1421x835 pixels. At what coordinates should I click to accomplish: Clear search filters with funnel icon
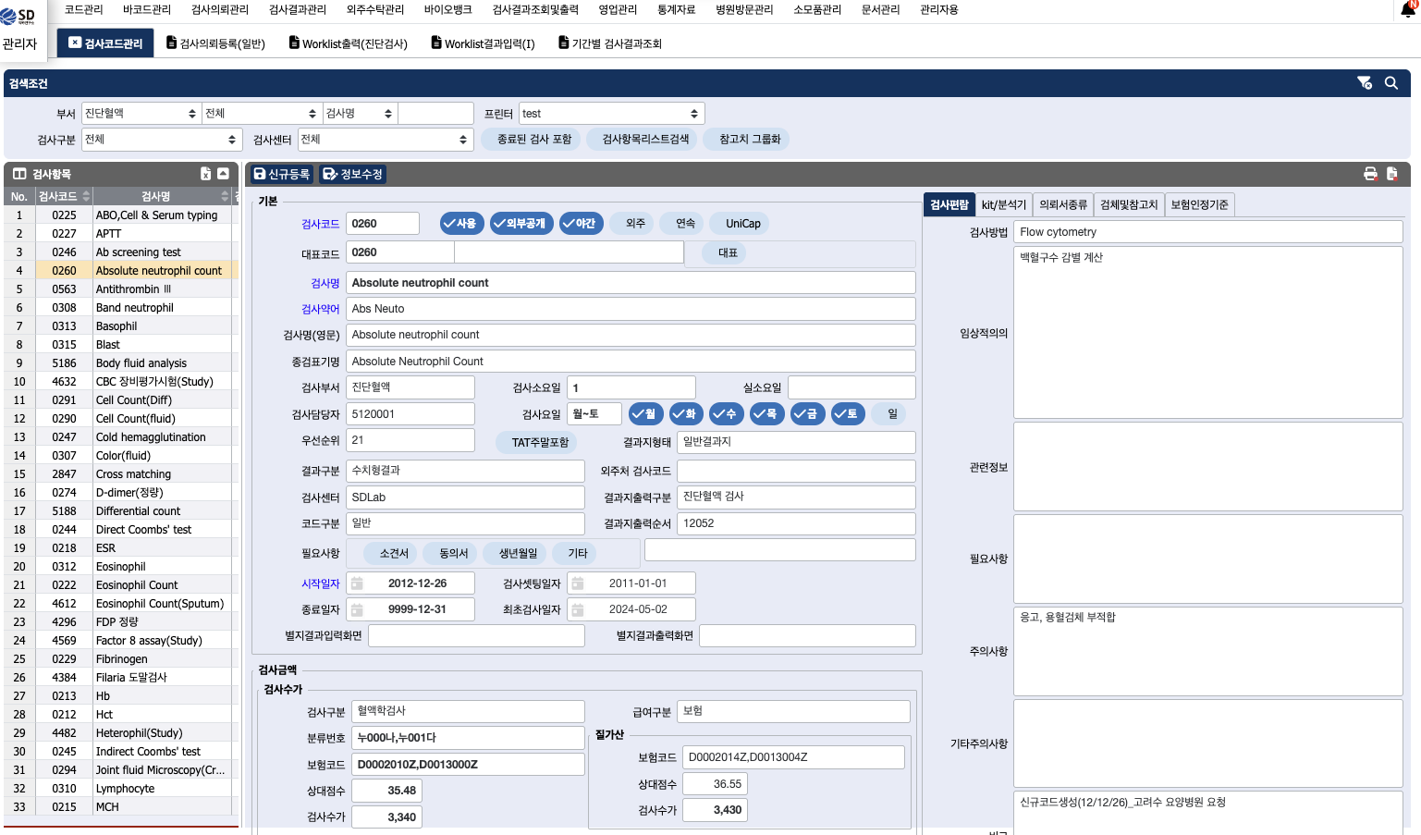(x=1364, y=83)
